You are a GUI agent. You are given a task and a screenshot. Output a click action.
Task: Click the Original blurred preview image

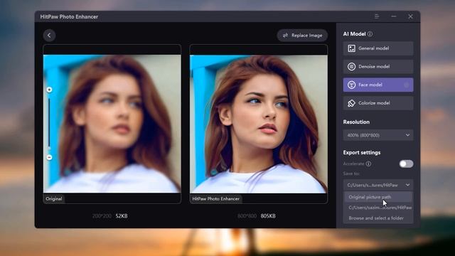click(112, 124)
